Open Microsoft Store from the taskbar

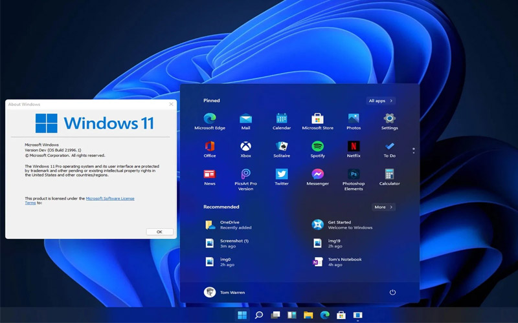(x=341, y=315)
